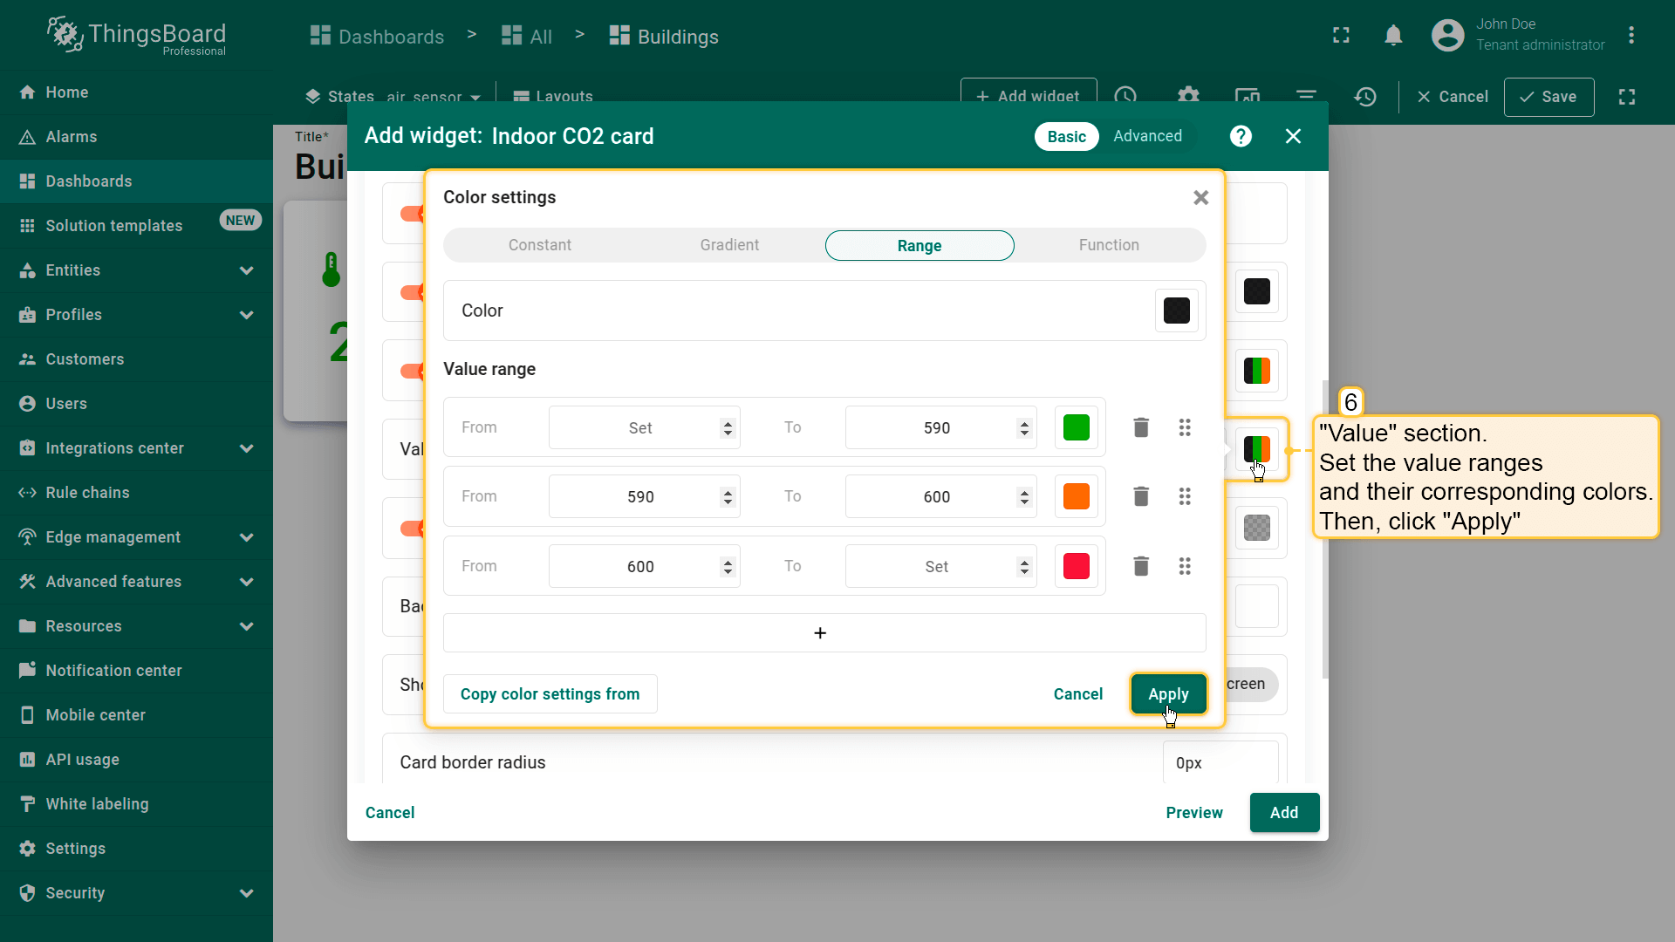Open the widget help question icon
1675x942 pixels.
tap(1241, 136)
